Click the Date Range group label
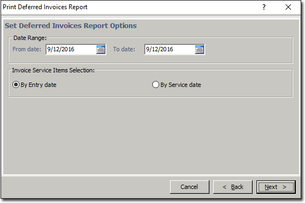The height and width of the screenshot is (203, 305). click(x=30, y=38)
